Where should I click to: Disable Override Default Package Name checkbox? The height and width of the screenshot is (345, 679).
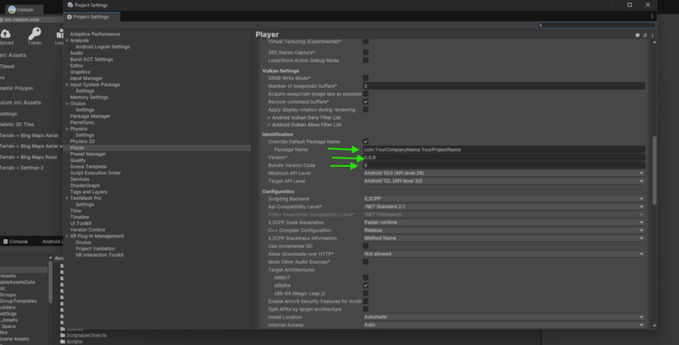pos(365,142)
